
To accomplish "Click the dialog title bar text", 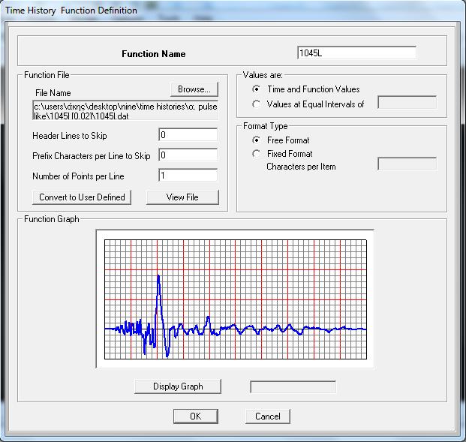I will (x=71, y=11).
